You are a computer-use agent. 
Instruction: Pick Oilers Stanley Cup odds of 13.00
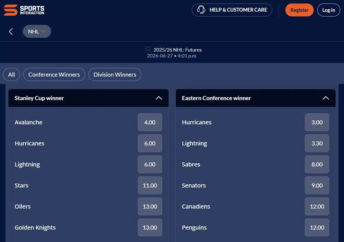(x=150, y=206)
